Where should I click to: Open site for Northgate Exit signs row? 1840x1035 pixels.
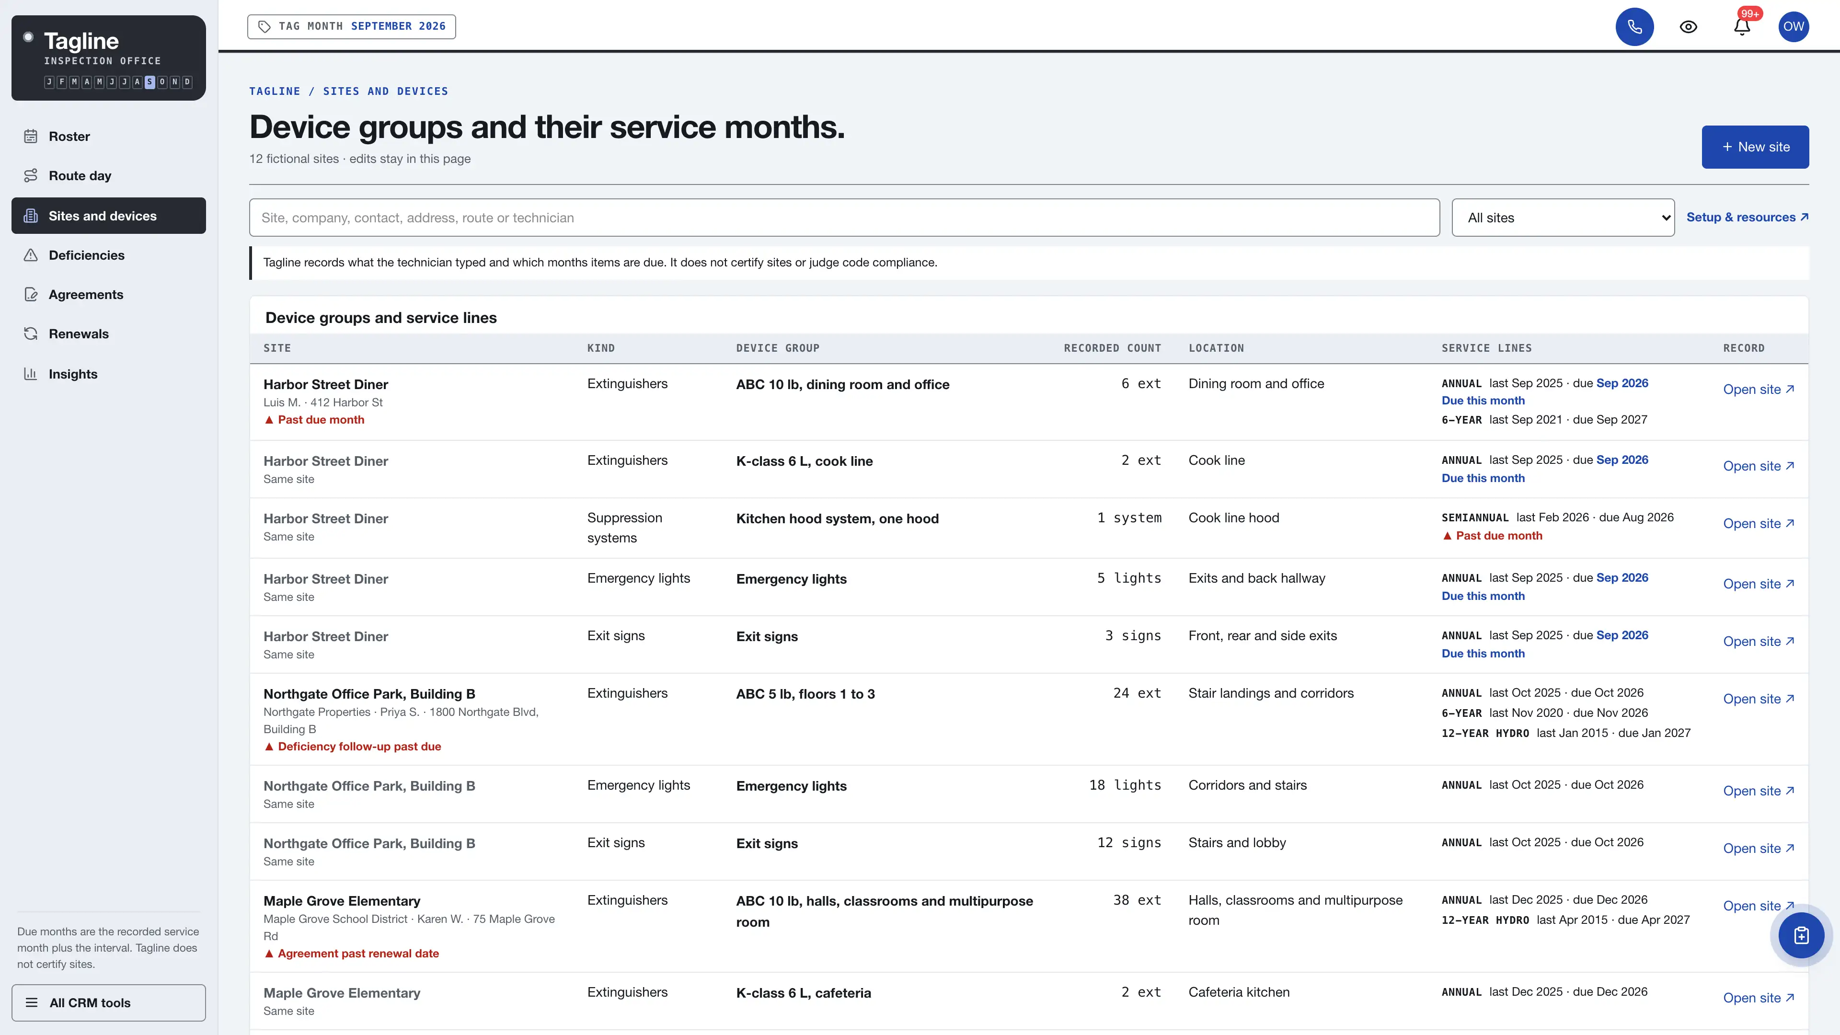pos(1759,848)
